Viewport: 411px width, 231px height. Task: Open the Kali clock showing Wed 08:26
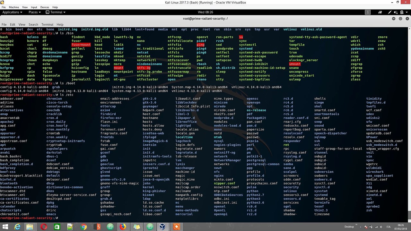[205, 12]
